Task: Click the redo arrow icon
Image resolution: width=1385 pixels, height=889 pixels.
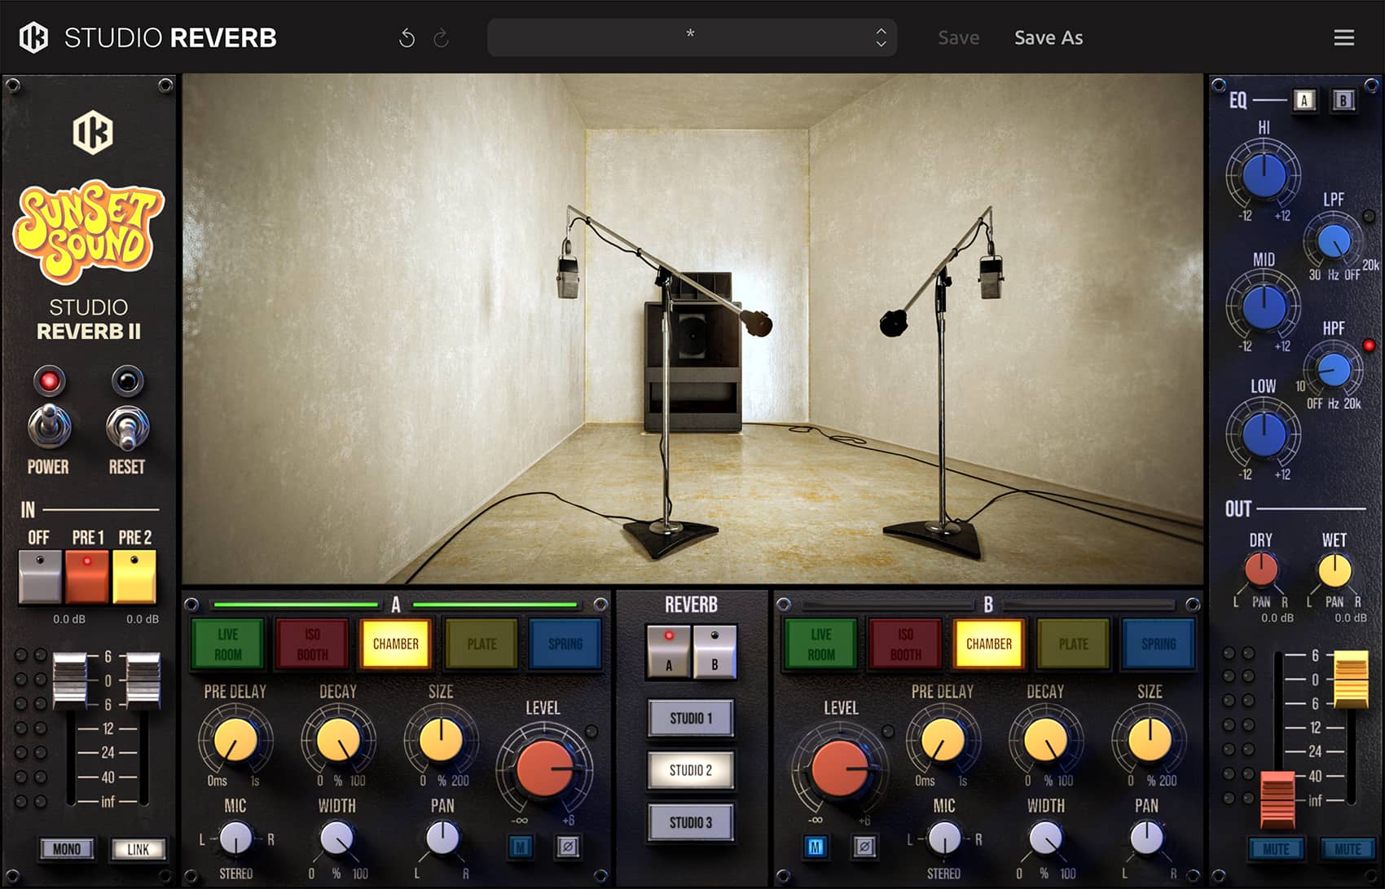Action: (x=441, y=38)
